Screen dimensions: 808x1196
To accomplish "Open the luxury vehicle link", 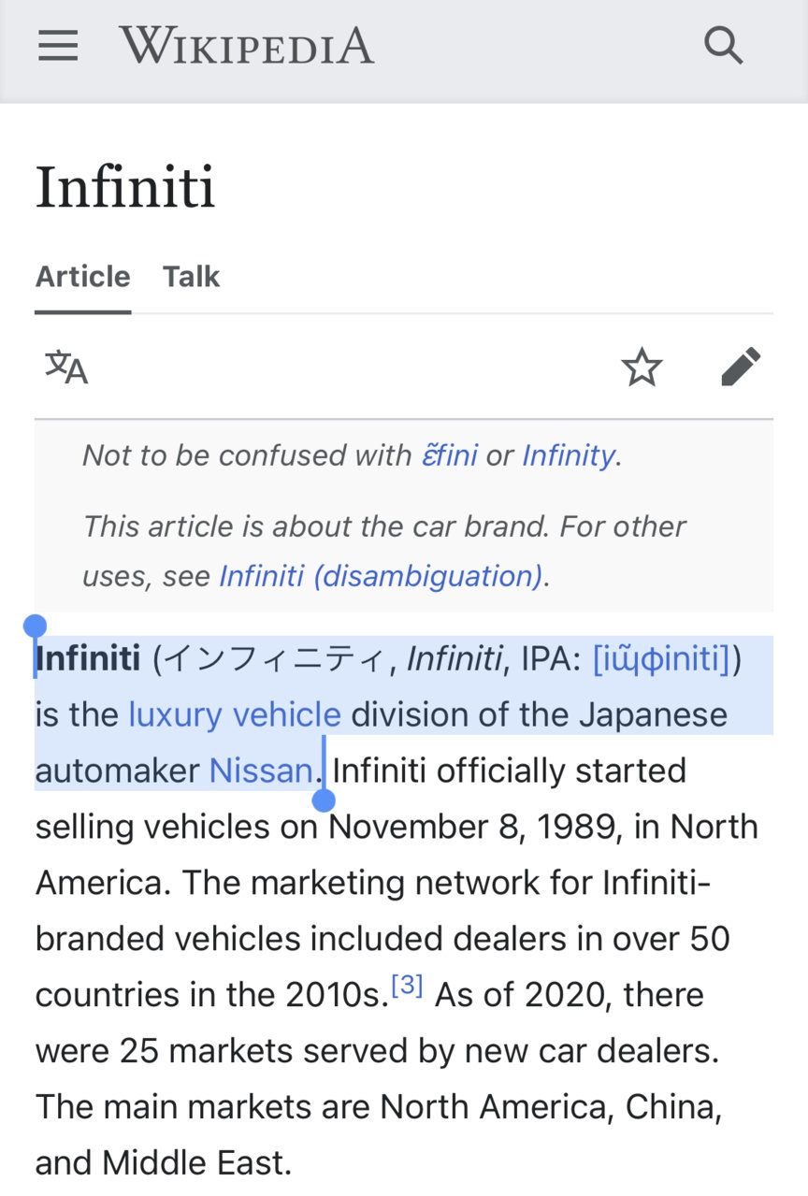I will pos(235,715).
